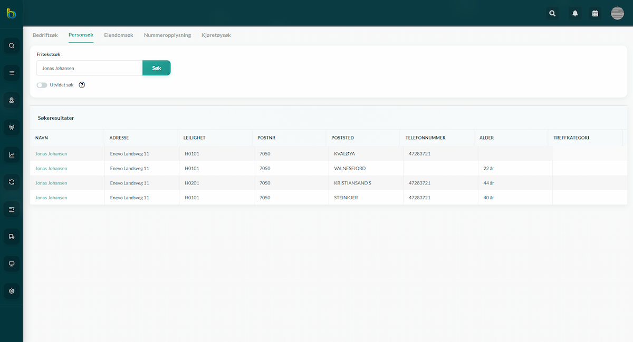Open the sync arrows icon in the sidebar

click(12, 182)
